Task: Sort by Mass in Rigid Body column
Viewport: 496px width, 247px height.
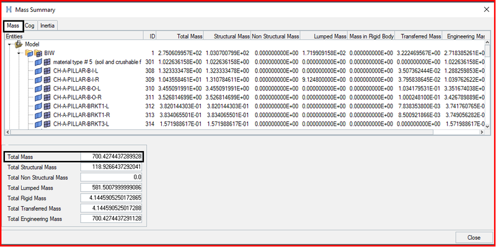Action: [371, 37]
